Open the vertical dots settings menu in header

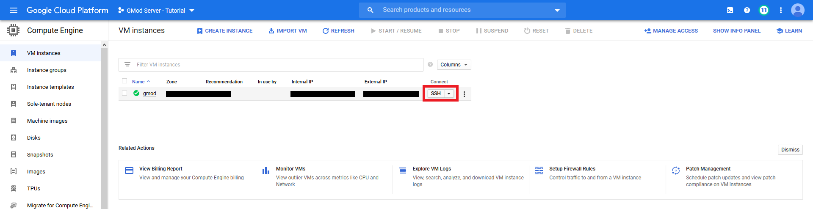781,10
